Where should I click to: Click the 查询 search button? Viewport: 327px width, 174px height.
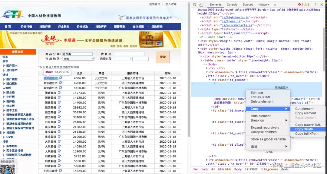click(163, 57)
